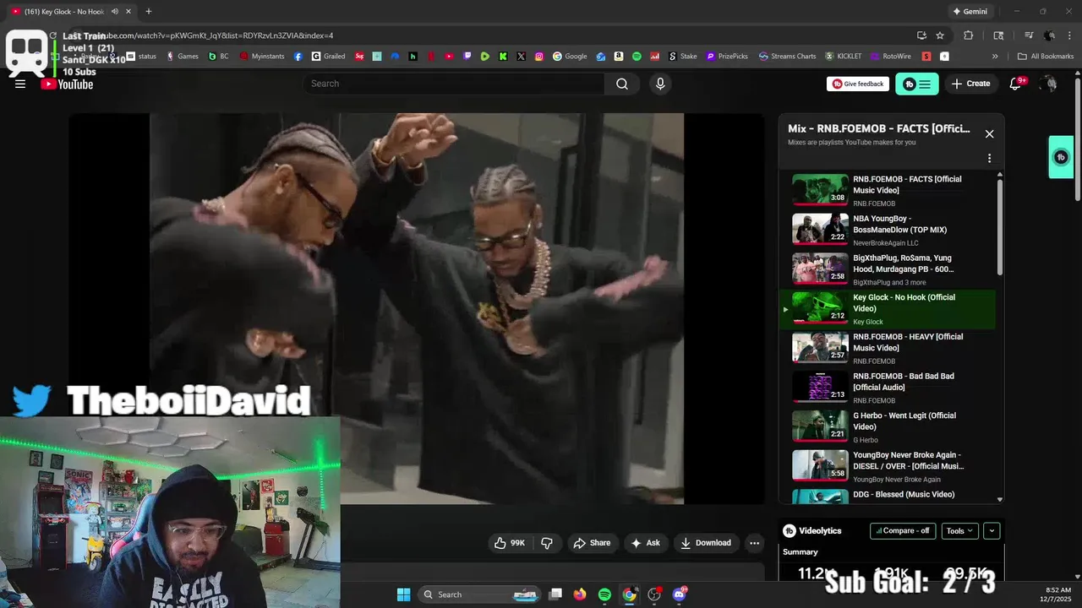Click the search magnifier button
1082x608 pixels.
[622, 84]
